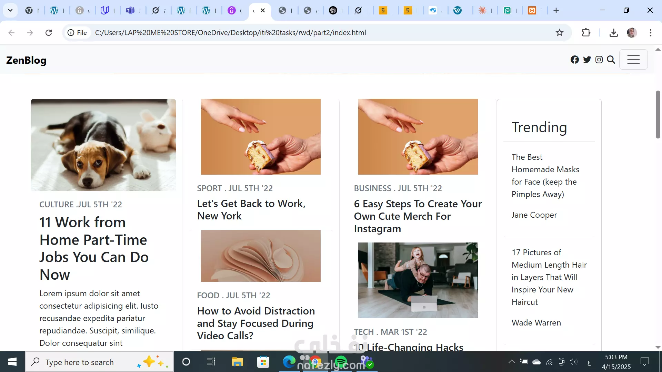Viewport: 662px width, 372px height.
Task: Open "How to Avoid Distraction" article title
Action: click(x=256, y=323)
